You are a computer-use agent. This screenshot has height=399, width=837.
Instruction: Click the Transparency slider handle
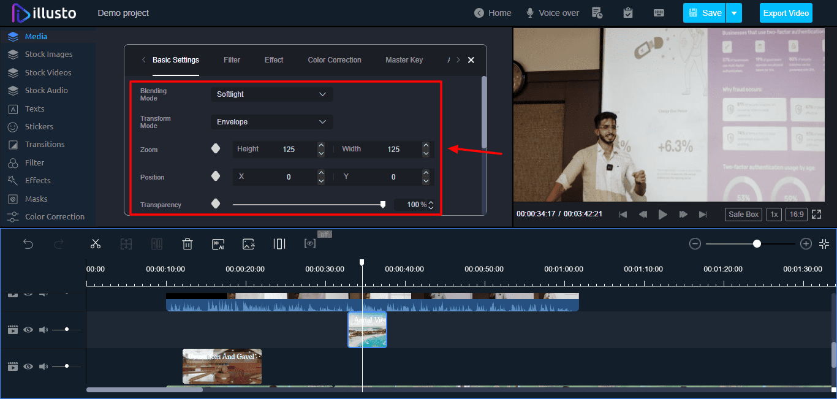point(383,205)
